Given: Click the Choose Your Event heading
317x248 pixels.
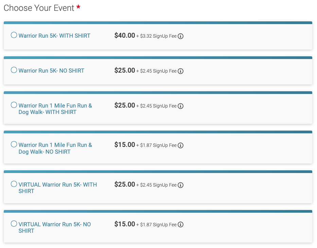Looking at the screenshot, I should click(x=39, y=8).
